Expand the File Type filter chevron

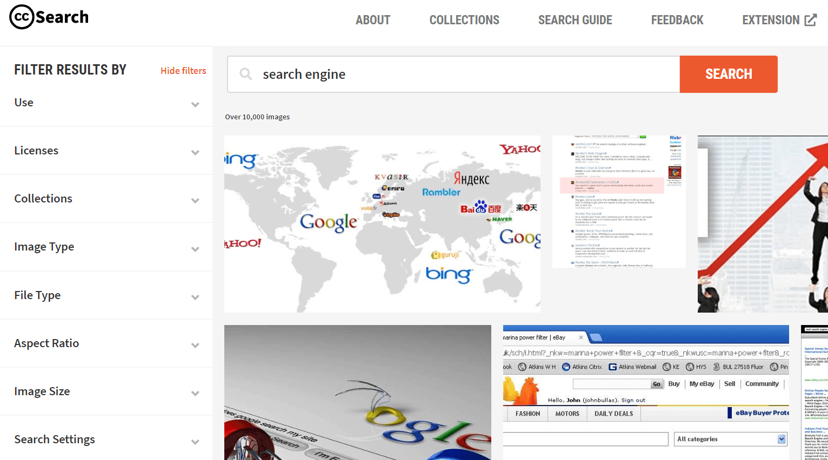tap(195, 297)
